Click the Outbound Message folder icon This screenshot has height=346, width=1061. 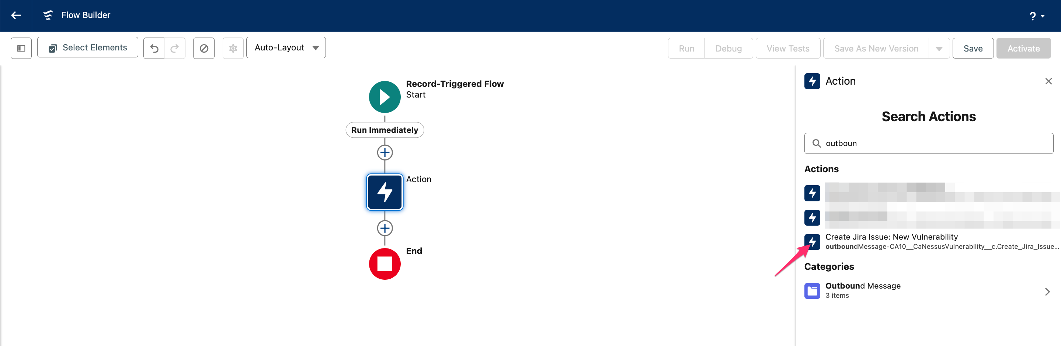coord(812,291)
